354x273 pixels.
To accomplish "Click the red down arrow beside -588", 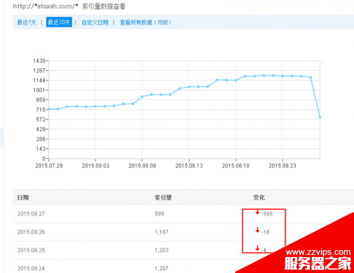I will 258,212.
